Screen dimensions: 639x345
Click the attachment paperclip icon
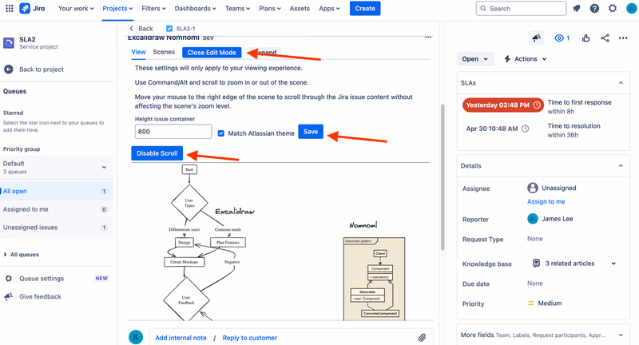[422, 338]
